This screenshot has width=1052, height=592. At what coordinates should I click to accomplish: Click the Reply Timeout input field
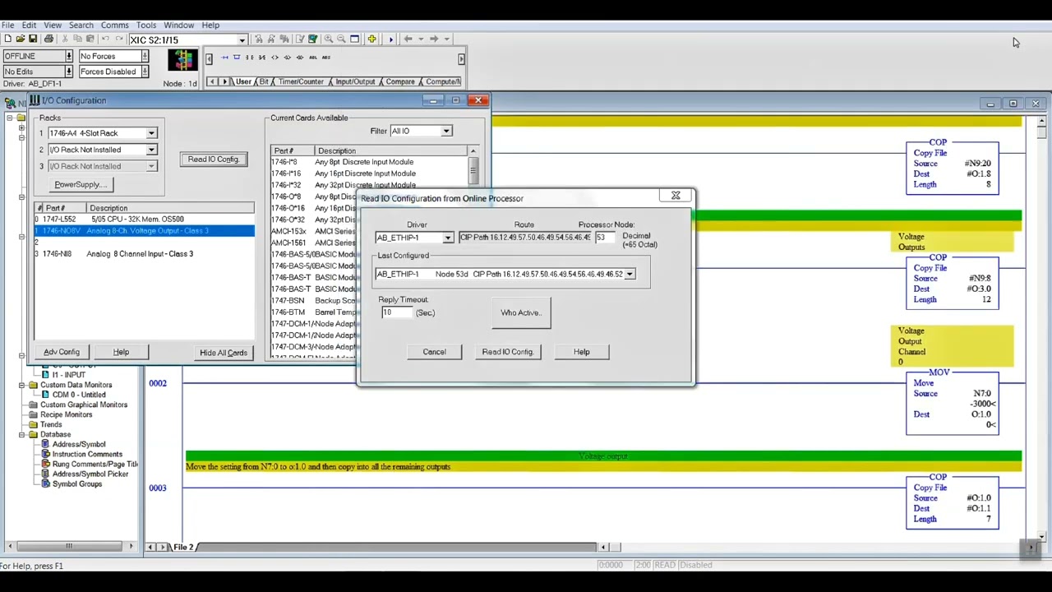coord(395,312)
